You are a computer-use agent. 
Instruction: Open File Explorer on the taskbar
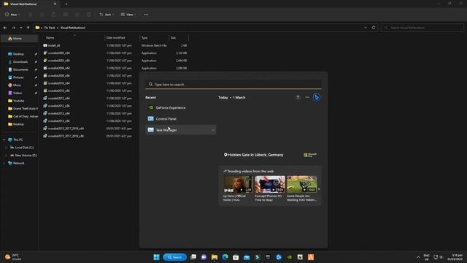[x=215, y=257]
